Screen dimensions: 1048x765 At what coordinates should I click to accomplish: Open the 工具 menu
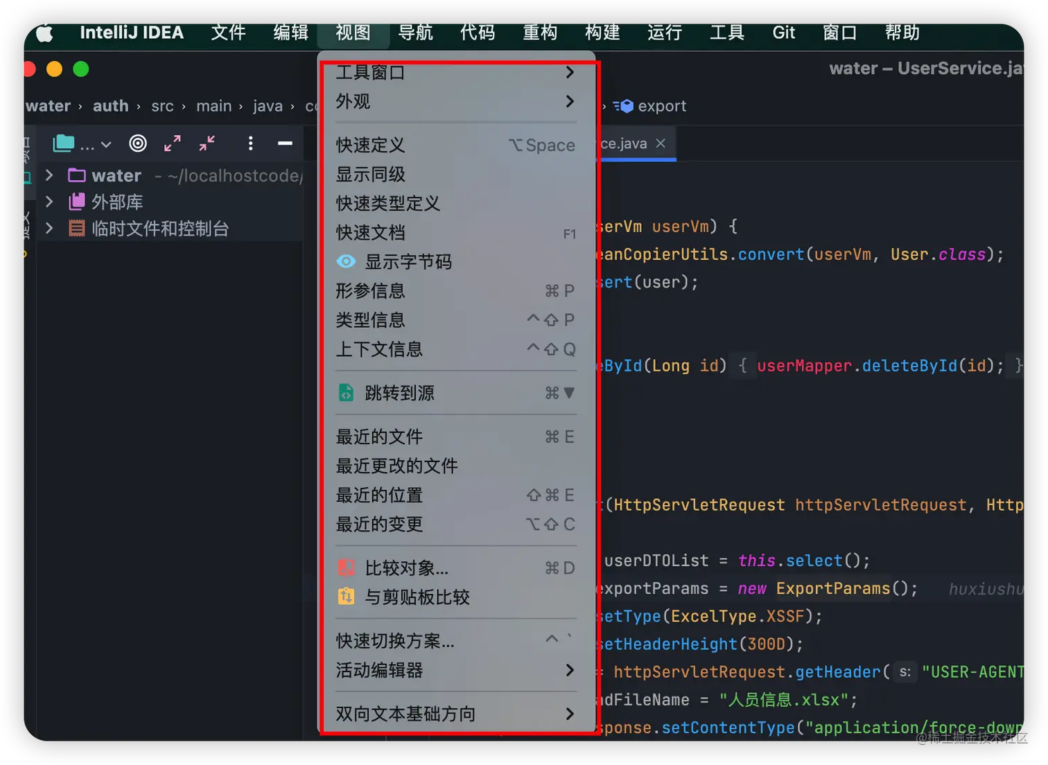click(728, 33)
